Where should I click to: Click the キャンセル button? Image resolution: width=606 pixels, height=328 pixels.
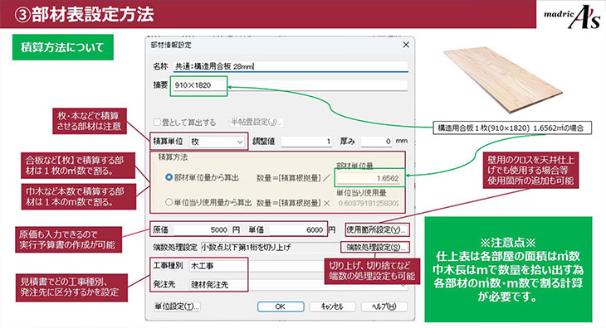coord(332,306)
